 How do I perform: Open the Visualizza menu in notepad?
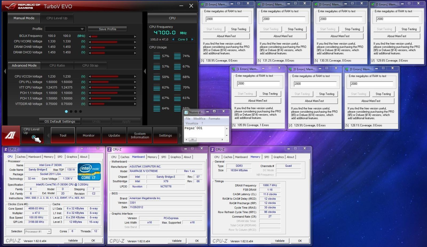coord(192,123)
